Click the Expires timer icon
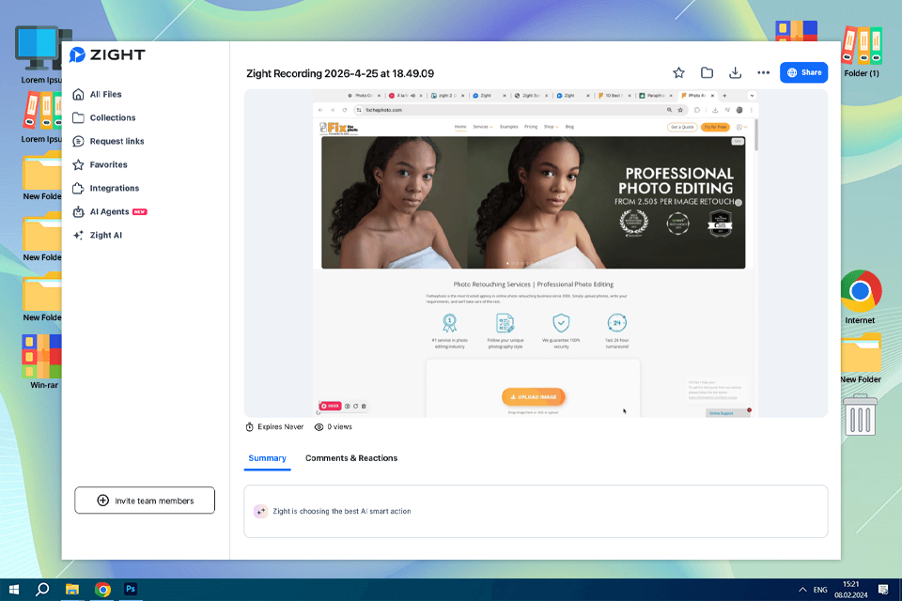Image resolution: width=902 pixels, height=601 pixels. pyautogui.click(x=250, y=426)
